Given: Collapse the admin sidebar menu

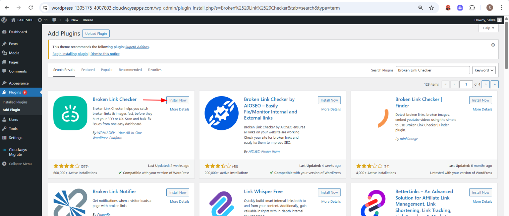Looking at the screenshot, I should pos(21,164).
